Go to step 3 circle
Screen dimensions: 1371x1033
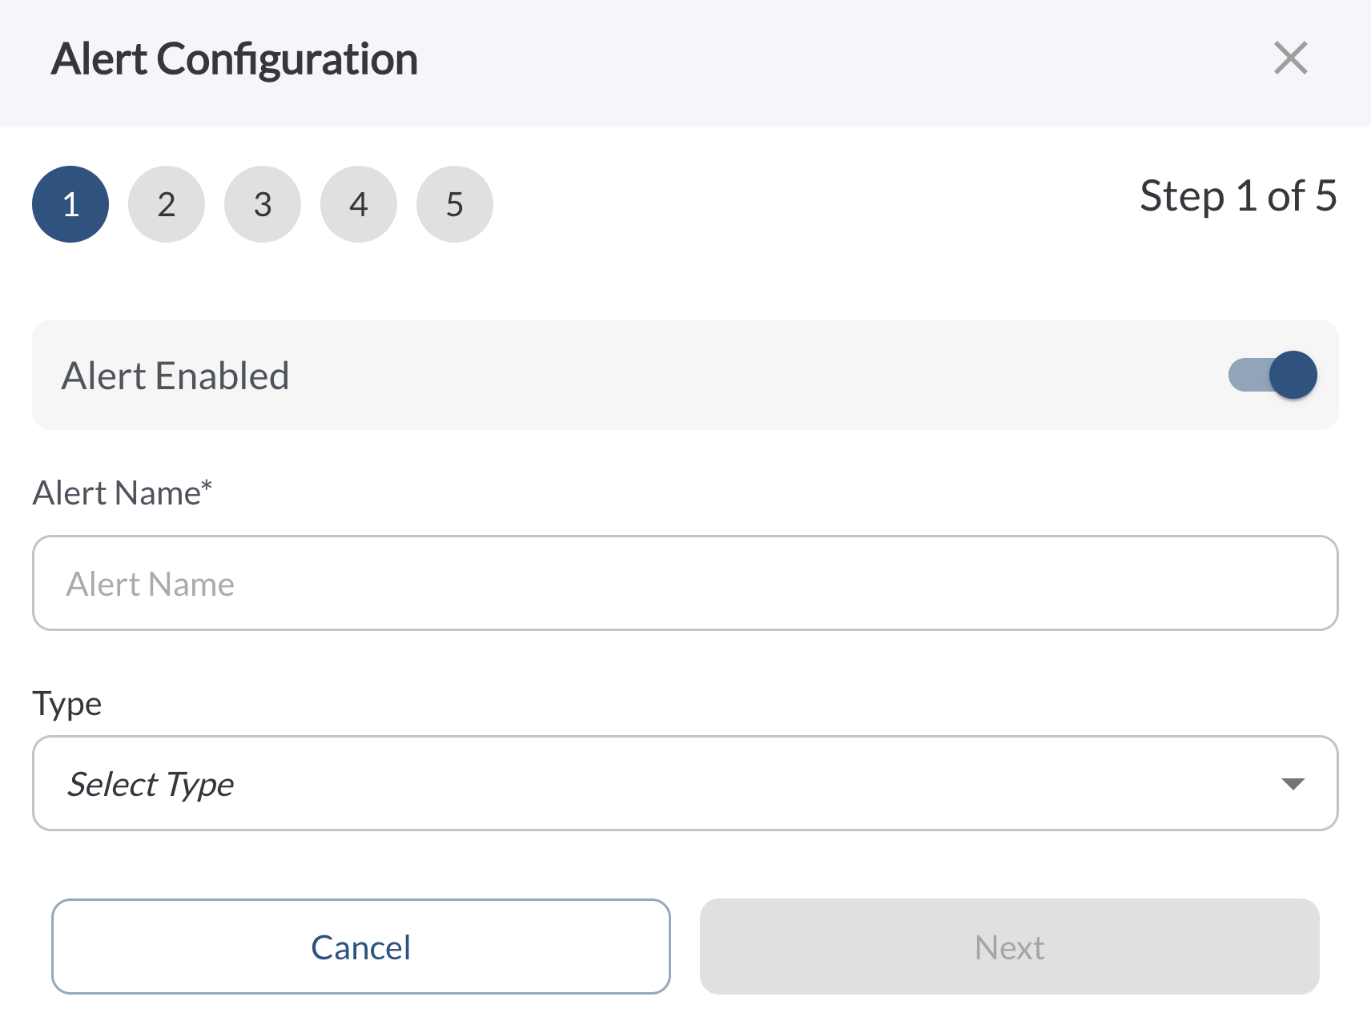pyautogui.click(x=263, y=204)
